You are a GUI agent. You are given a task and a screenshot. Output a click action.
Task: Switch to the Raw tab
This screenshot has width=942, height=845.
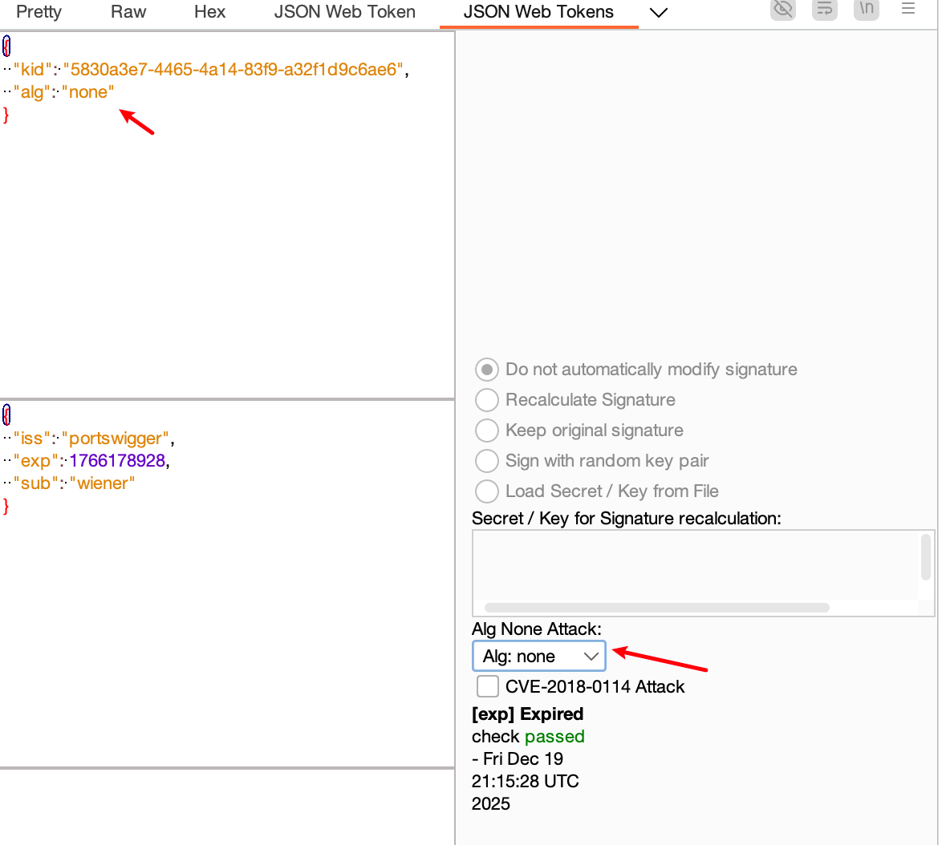click(128, 12)
